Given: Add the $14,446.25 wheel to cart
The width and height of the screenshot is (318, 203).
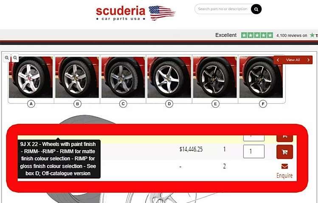Looking at the screenshot, I should pos(284,152).
